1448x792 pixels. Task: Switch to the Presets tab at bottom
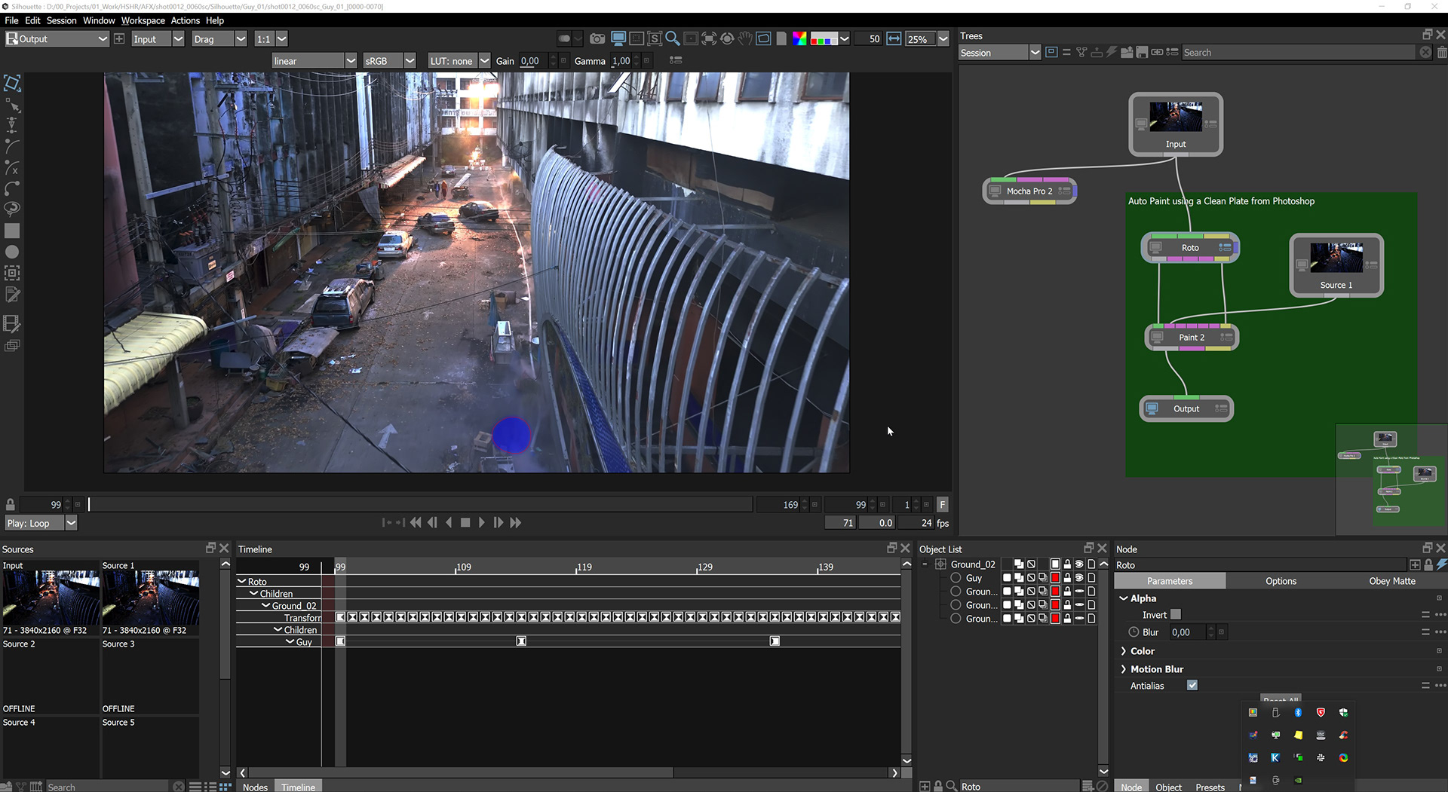1210,786
